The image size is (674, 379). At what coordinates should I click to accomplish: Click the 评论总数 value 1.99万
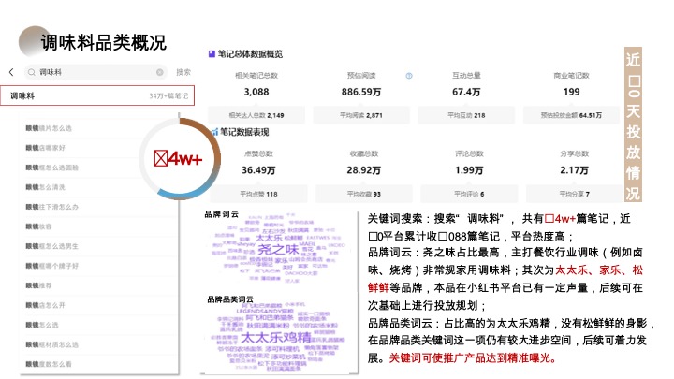pos(469,170)
